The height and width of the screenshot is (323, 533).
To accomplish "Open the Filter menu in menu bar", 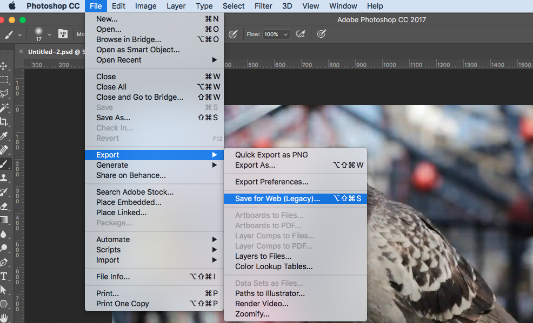I will [x=263, y=6].
